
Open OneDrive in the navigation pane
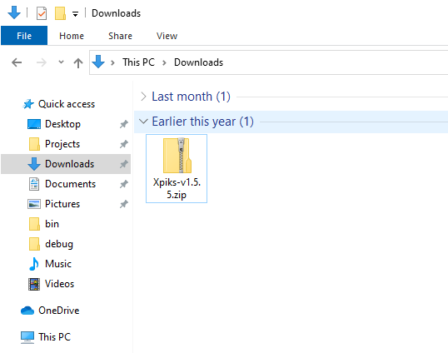click(59, 311)
